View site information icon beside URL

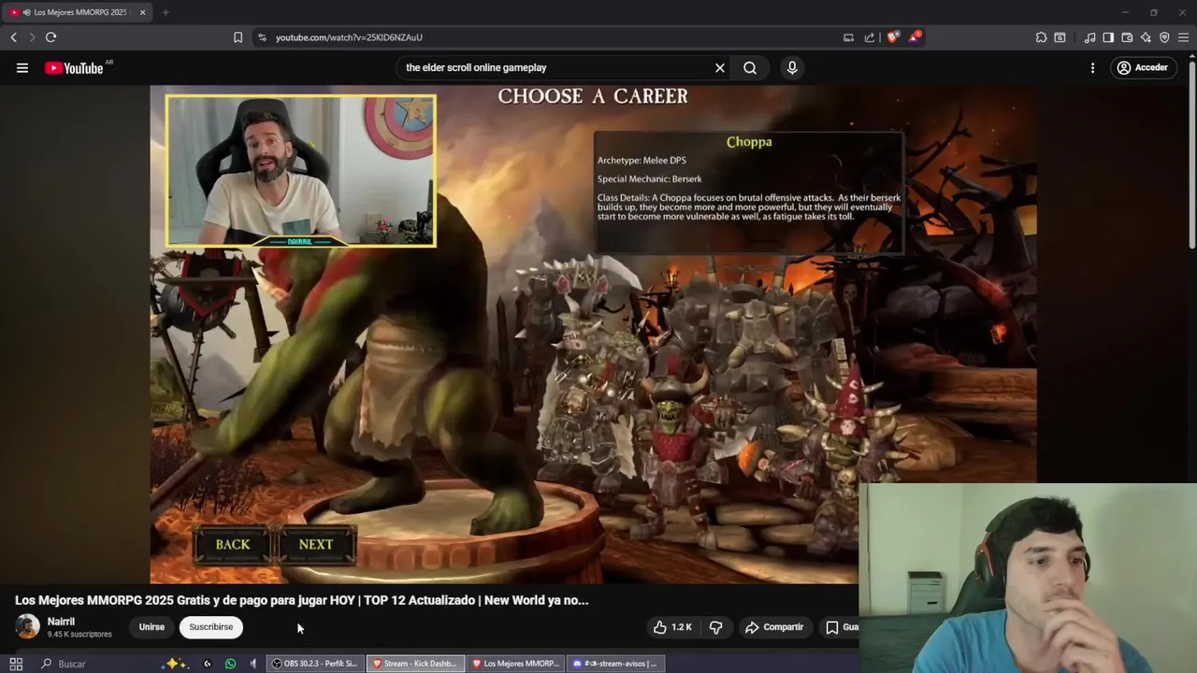pos(262,37)
